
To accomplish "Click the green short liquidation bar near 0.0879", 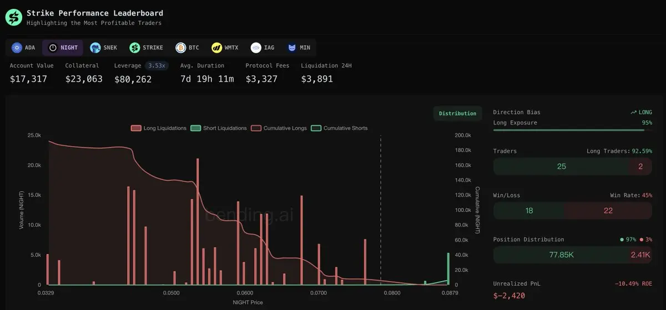I will tap(448, 268).
